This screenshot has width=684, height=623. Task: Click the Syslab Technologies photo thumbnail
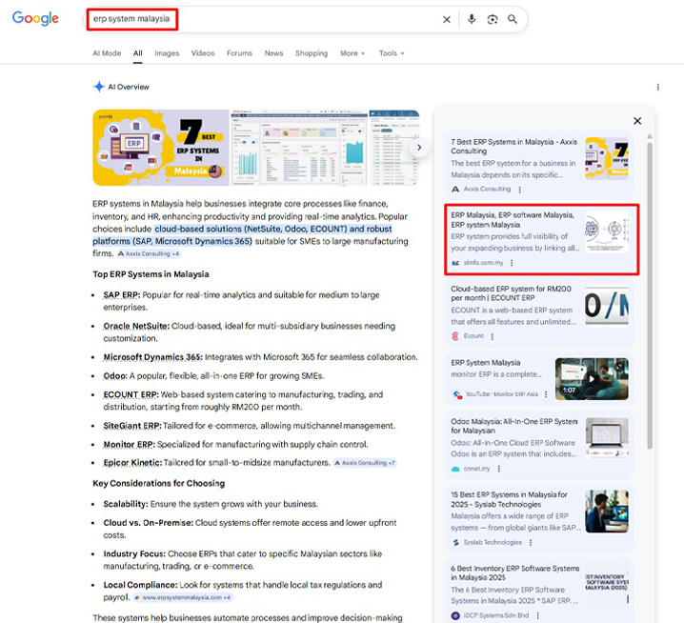(x=607, y=512)
